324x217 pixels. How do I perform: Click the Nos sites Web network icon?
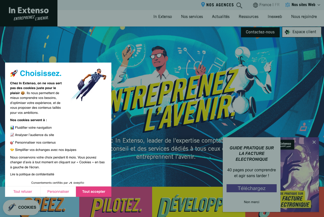click(x=288, y=5)
